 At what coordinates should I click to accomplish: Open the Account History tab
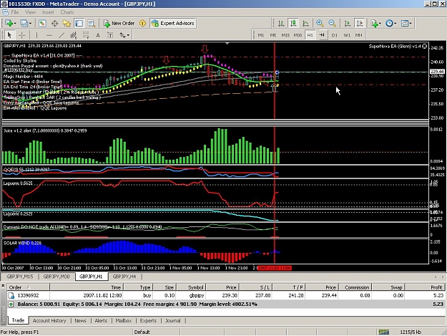(x=49, y=320)
